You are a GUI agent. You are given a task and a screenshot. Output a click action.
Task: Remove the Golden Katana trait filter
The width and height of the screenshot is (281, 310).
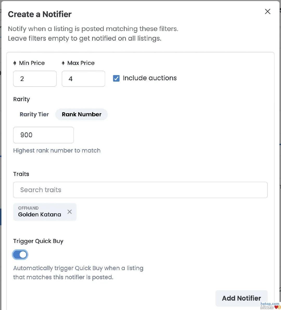(69, 212)
